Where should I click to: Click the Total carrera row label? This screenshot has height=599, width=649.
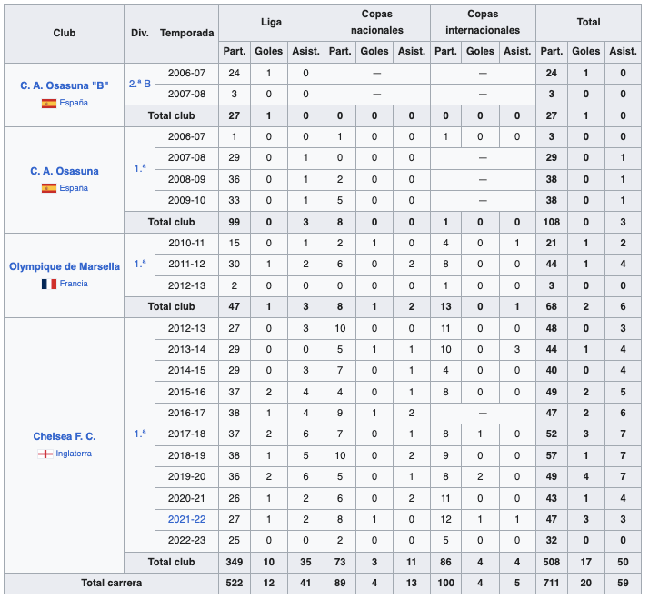111,582
